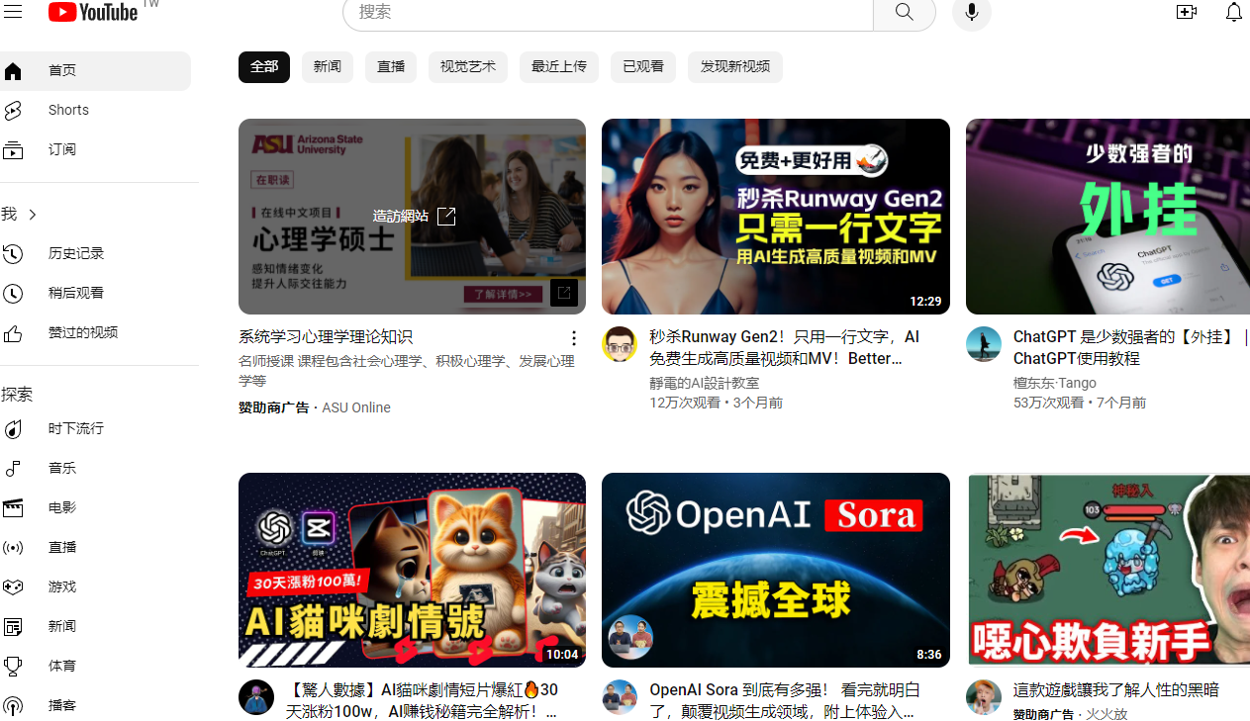
Task: Select the 发现新视频 filter chip
Action: pos(735,67)
